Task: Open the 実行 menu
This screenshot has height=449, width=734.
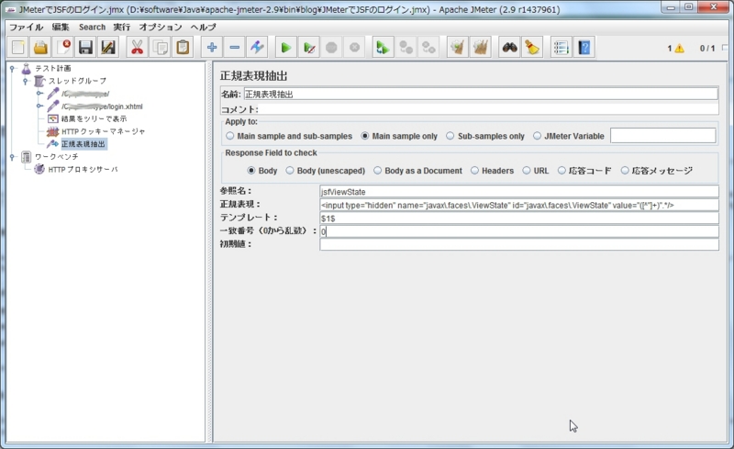Action: [122, 28]
